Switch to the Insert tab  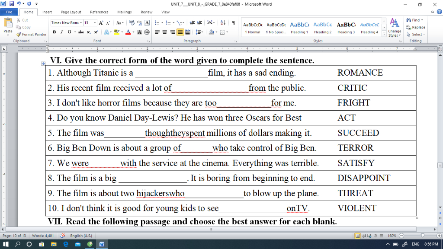point(47,12)
